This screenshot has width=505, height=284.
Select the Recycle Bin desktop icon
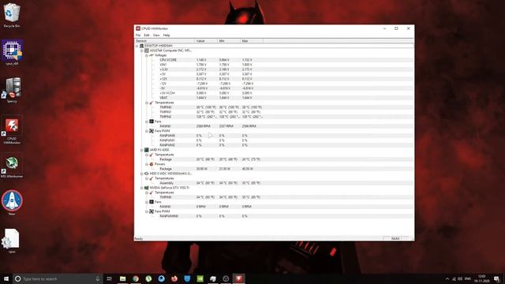[x=12, y=15]
